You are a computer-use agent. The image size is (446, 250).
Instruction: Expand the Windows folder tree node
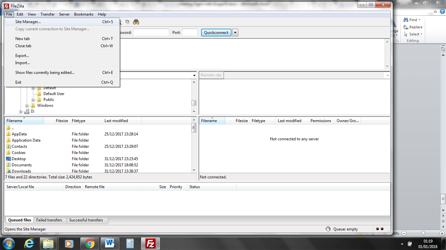coord(27,106)
